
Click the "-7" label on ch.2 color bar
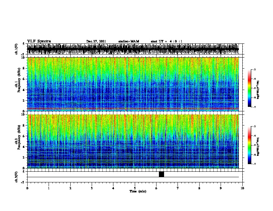click(x=254, y=164)
